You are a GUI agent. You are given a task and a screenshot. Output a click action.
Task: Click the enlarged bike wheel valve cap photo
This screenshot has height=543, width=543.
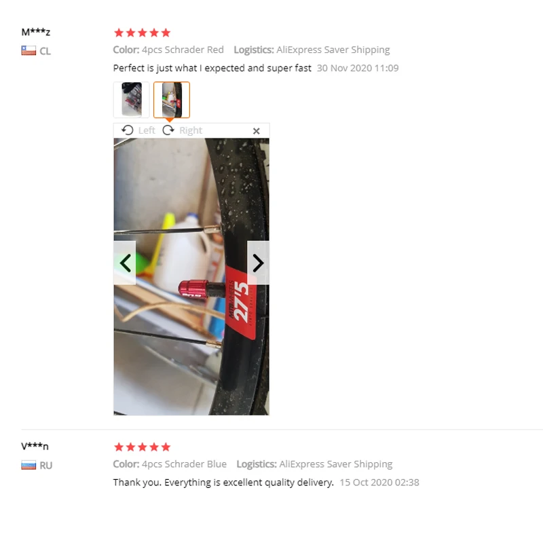tap(191, 277)
